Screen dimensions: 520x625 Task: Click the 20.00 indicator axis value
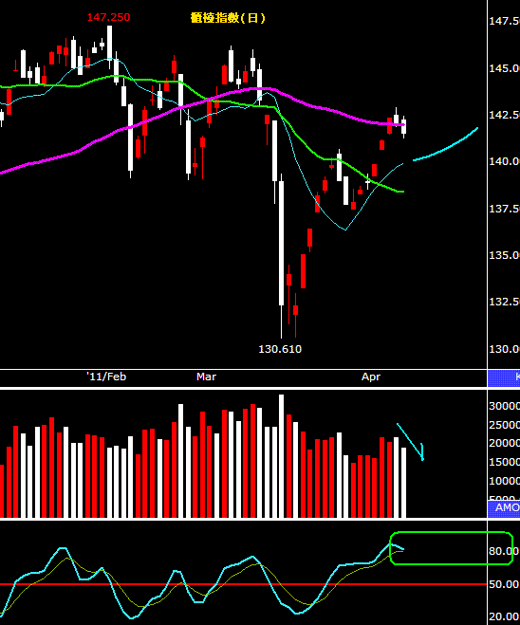505,617
